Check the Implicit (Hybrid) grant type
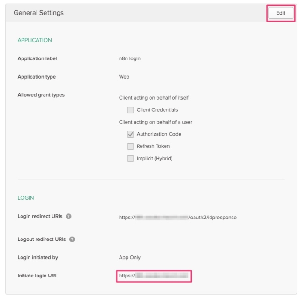Image resolution: width=300 pixels, height=298 pixels. tap(130, 159)
